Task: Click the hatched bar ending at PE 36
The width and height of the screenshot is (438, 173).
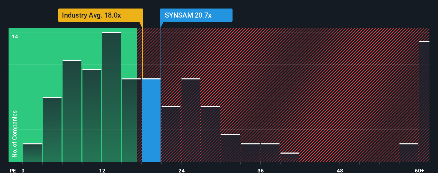Action: coord(250,153)
